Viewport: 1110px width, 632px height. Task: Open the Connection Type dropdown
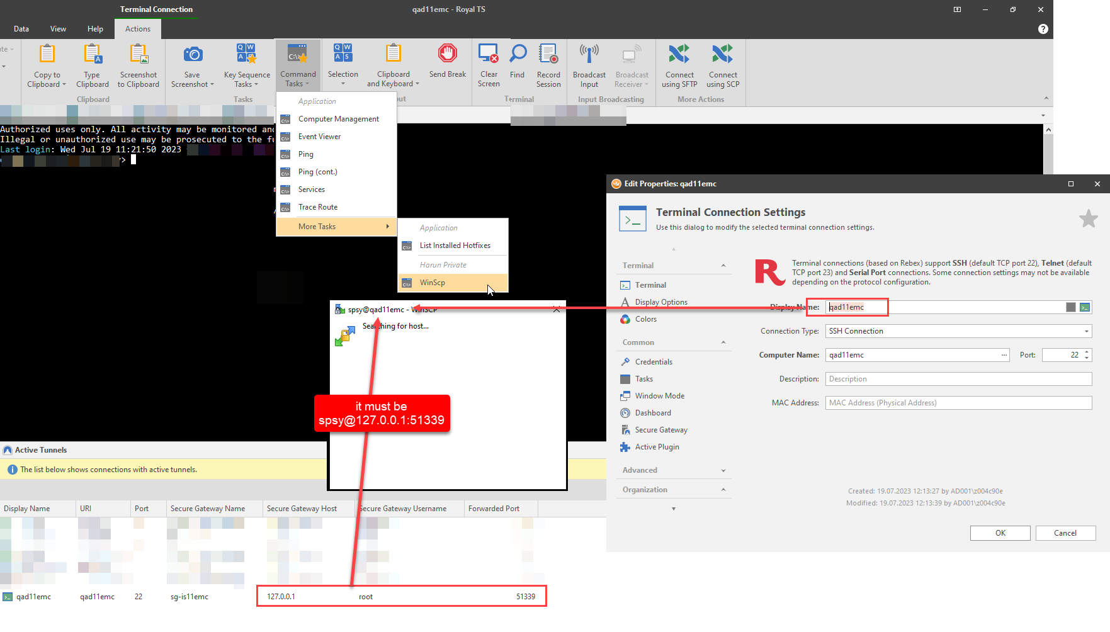(x=1086, y=331)
